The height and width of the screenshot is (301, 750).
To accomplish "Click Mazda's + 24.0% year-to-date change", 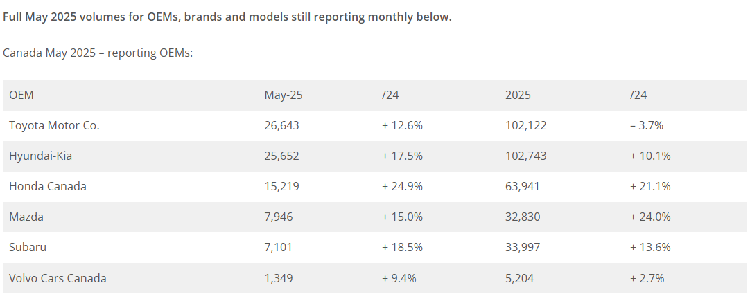I will pos(650,217).
